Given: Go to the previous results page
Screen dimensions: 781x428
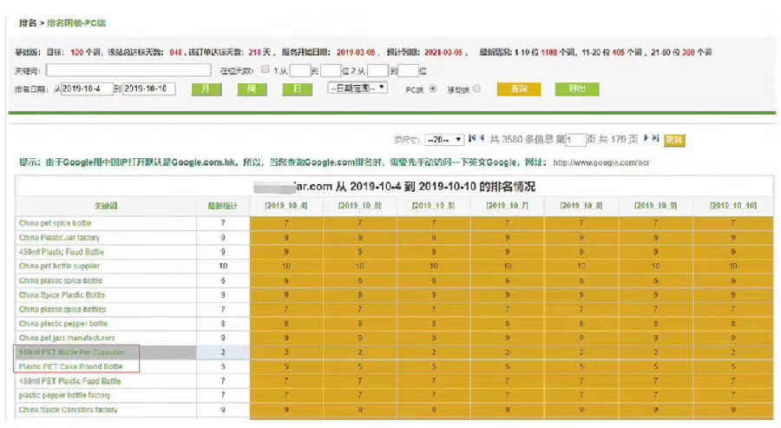Looking at the screenshot, I should pos(481,138).
